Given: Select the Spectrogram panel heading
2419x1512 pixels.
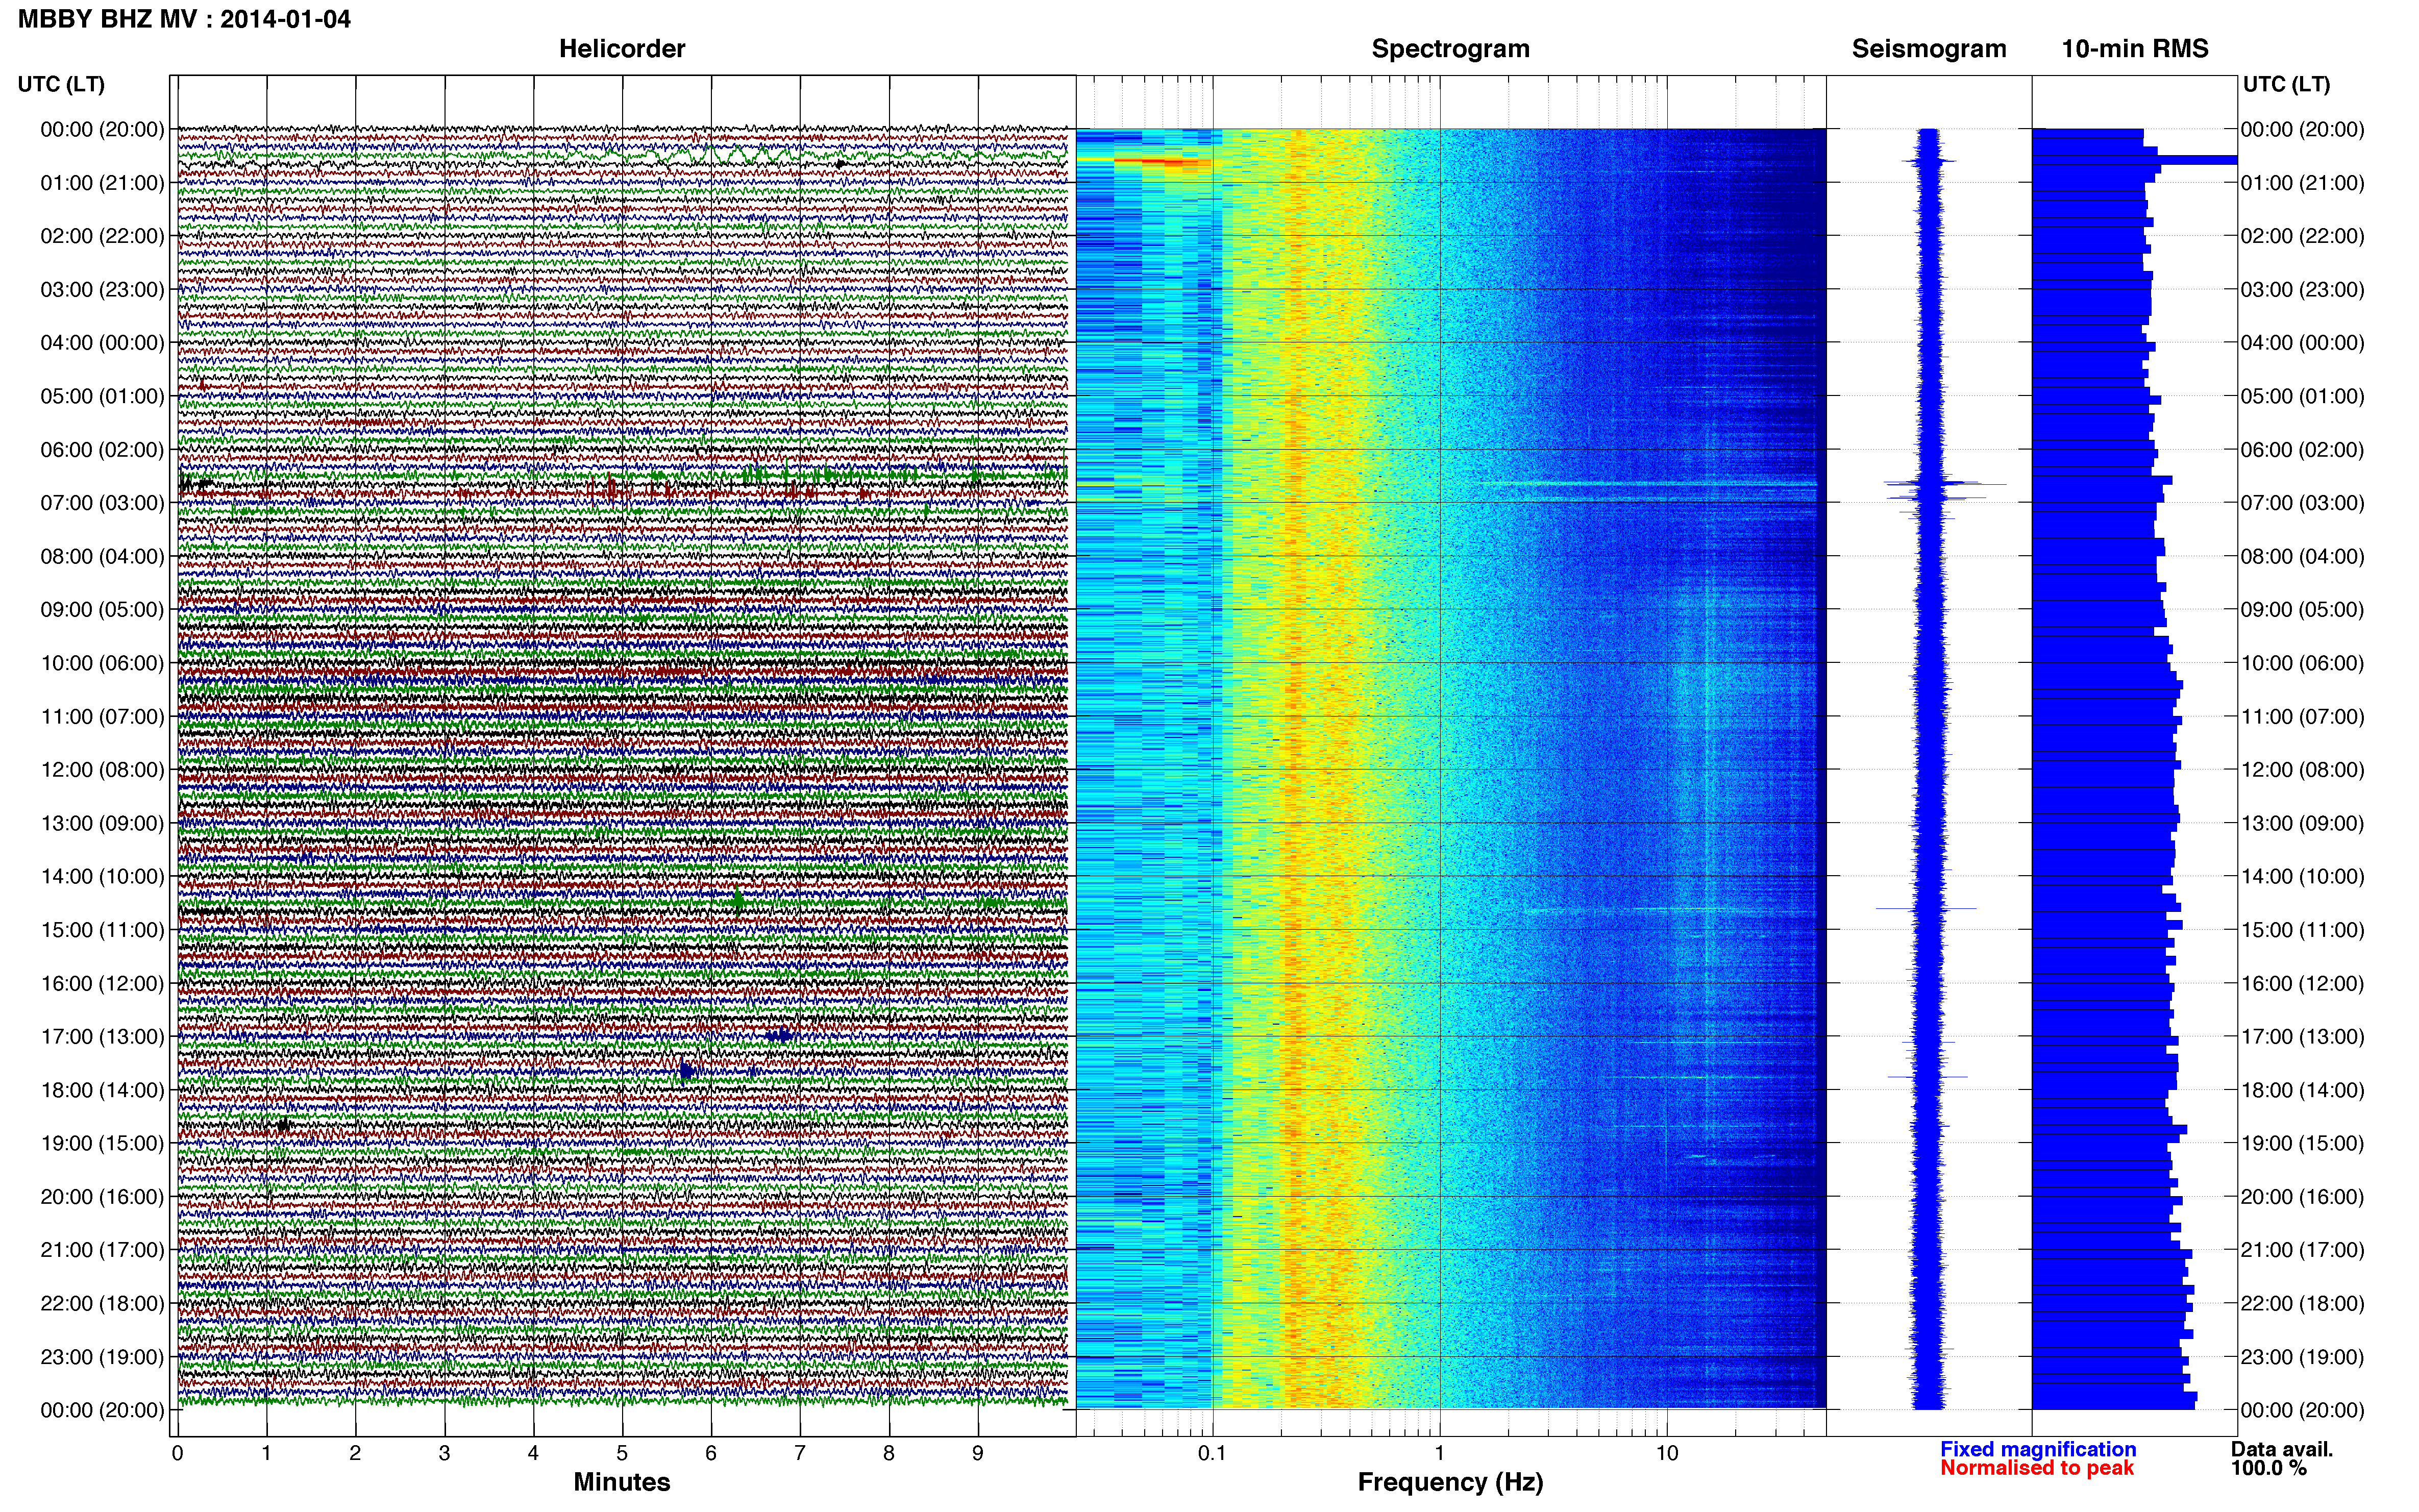Looking at the screenshot, I should pos(1450,49).
